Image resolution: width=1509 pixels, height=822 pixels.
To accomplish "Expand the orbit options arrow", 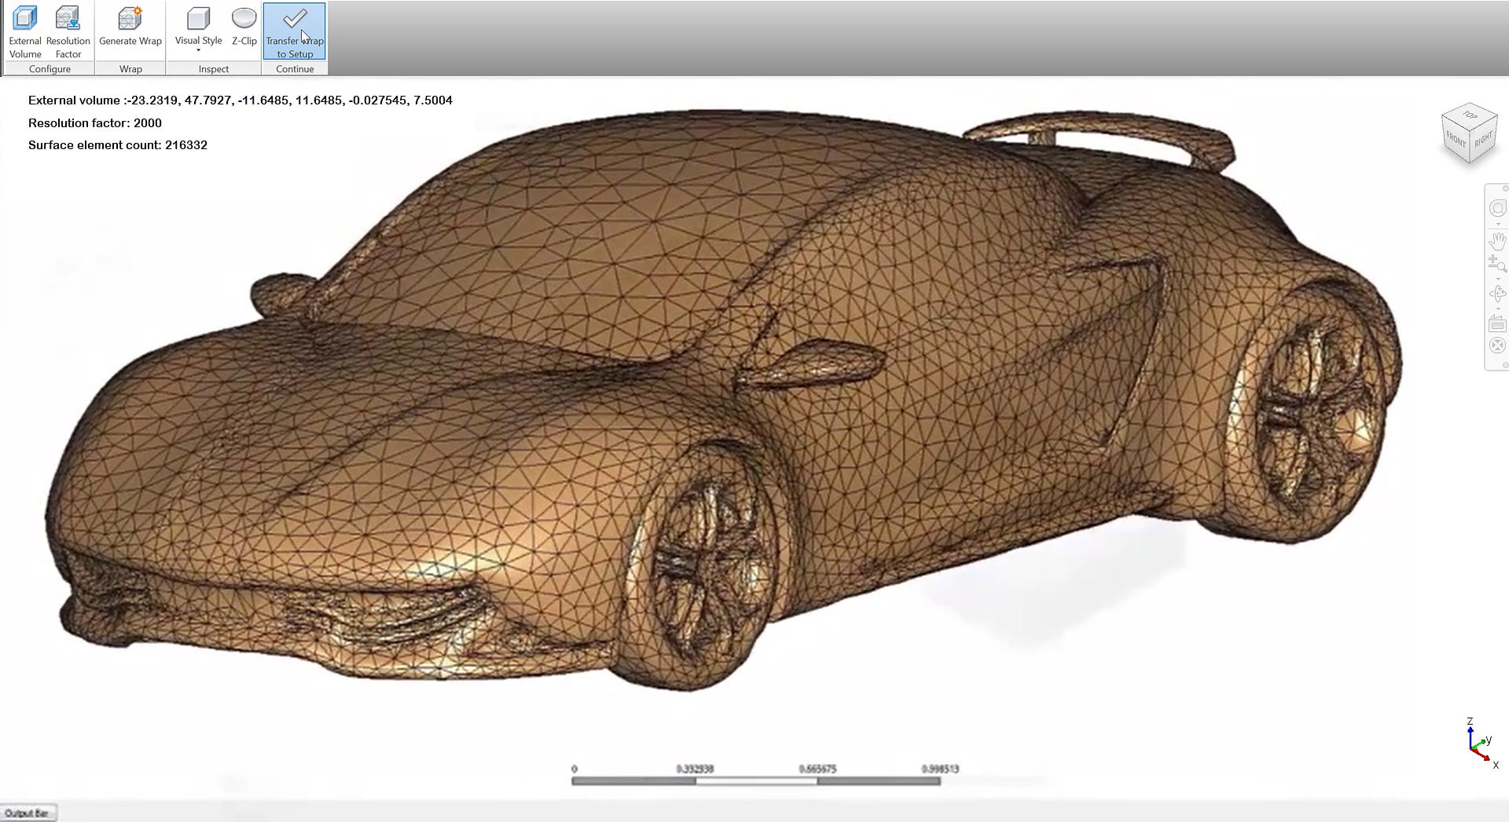I will coord(1497,309).
